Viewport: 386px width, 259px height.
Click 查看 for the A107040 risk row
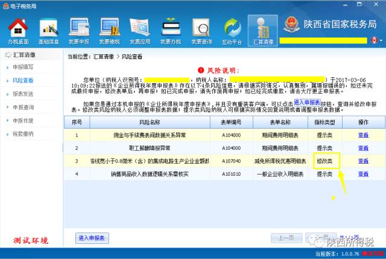tap(363, 161)
